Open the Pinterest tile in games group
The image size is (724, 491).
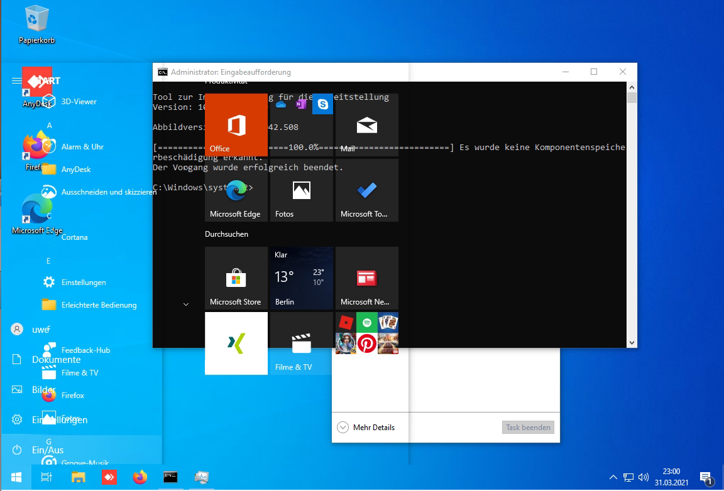[366, 344]
